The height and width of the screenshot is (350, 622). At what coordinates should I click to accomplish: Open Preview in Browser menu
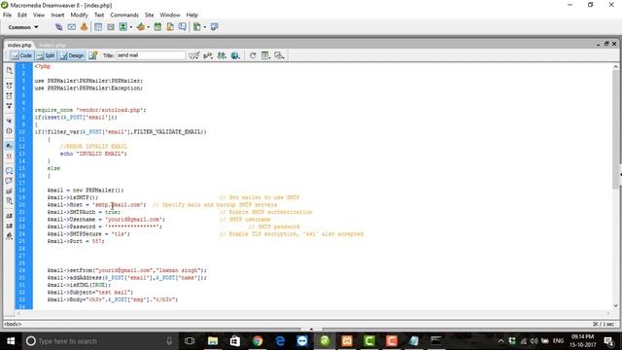(235, 55)
